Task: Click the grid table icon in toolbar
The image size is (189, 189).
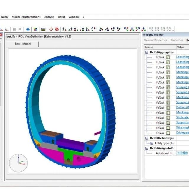Action: (14, 29)
